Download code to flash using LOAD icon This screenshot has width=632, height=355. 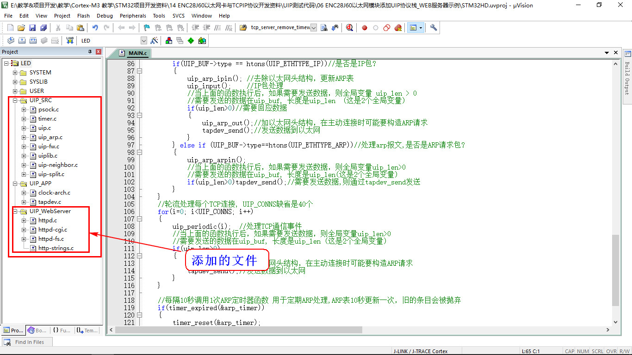click(70, 41)
